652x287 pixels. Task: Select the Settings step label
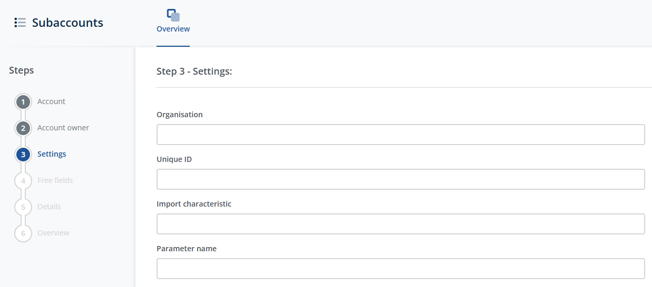(52, 154)
